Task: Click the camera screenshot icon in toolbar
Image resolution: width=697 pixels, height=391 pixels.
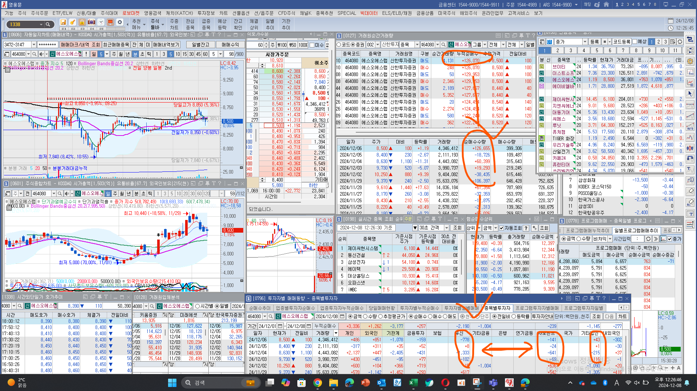Action: click(x=91, y=22)
